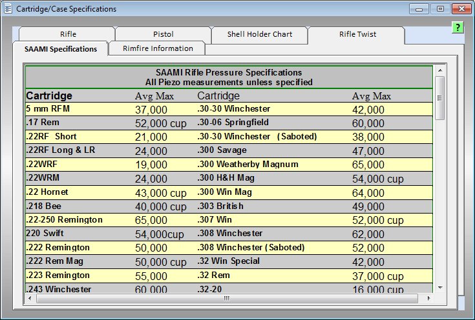Viewport: 475px width, 320px height.
Task: Open the Shell Holder Chart tab
Action: tap(259, 34)
